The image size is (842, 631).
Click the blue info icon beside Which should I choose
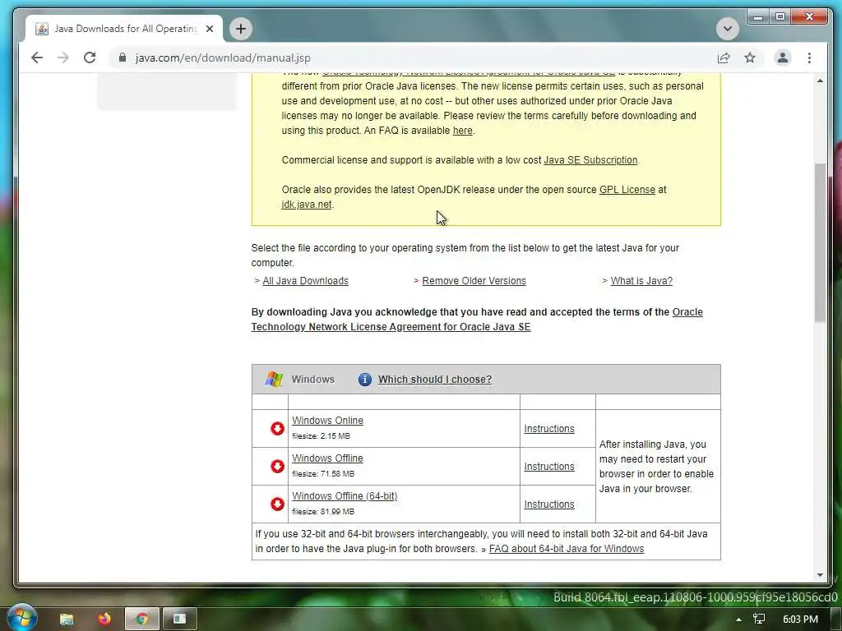click(364, 380)
